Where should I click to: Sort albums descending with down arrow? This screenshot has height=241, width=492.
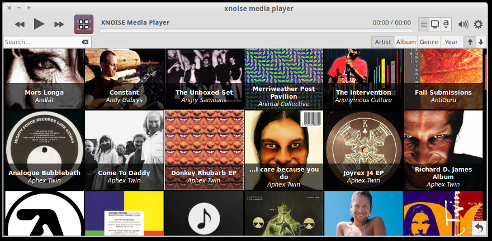[481, 42]
